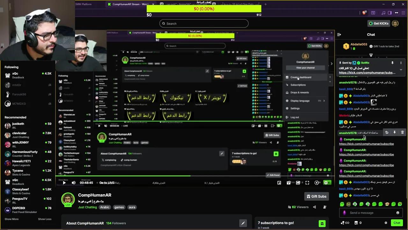
Task: Open a new browser tab
Action: 266,4
